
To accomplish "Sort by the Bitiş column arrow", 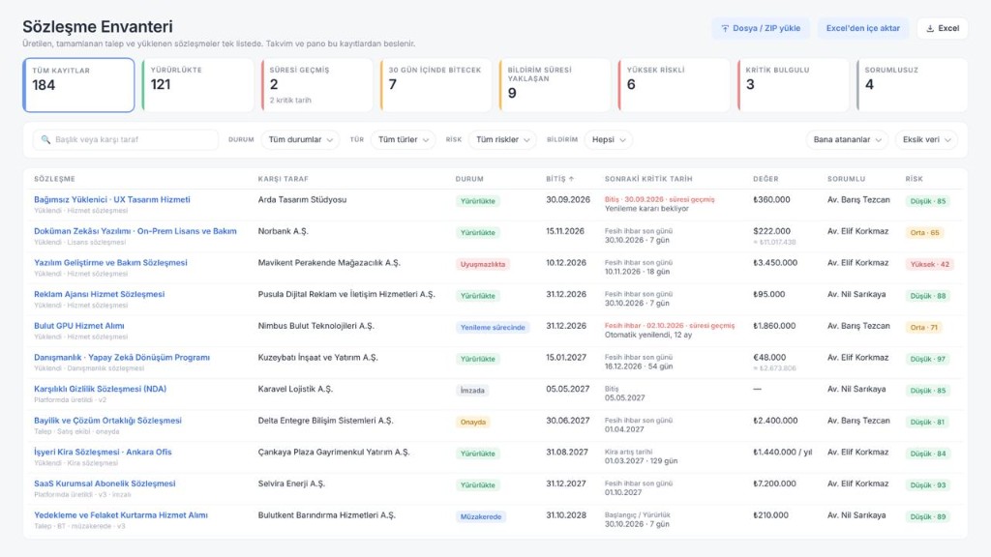I will [x=571, y=179].
